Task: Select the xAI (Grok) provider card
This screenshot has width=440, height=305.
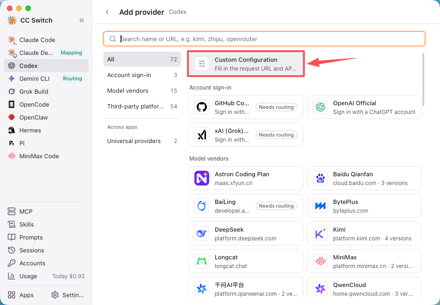Action: click(x=246, y=135)
